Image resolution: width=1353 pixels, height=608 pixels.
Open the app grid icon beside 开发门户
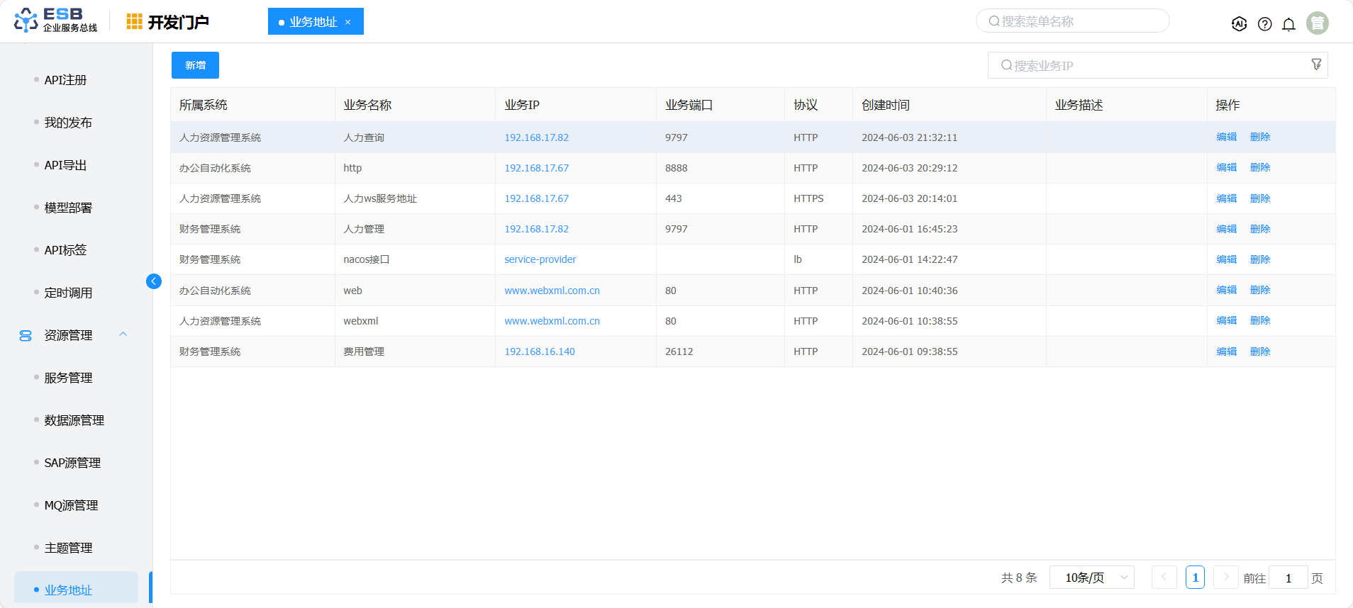pyautogui.click(x=134, y=22)
